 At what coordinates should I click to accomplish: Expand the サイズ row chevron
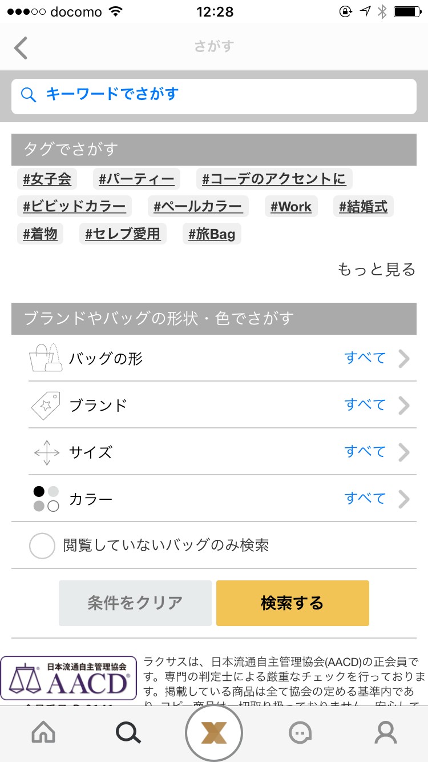pos(404,452)
